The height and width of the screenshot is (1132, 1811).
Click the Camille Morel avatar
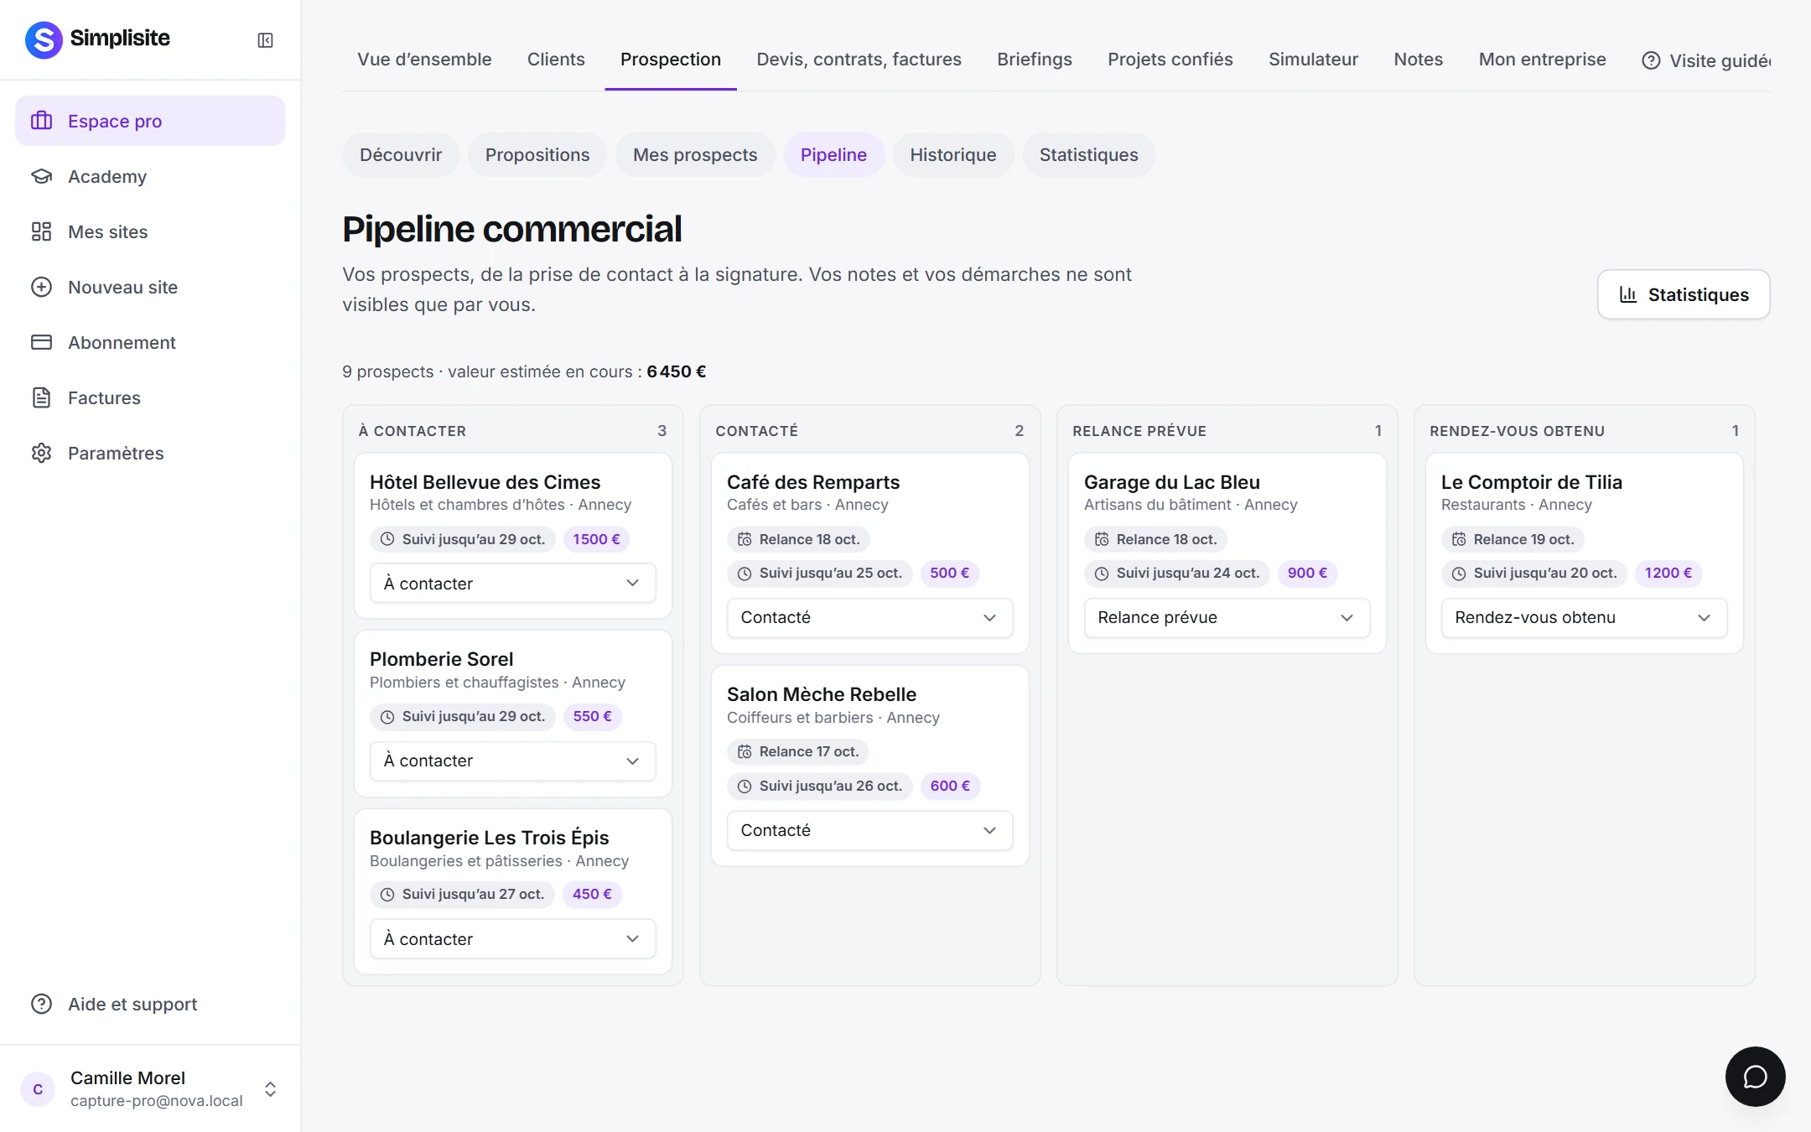pos(38,1088)
